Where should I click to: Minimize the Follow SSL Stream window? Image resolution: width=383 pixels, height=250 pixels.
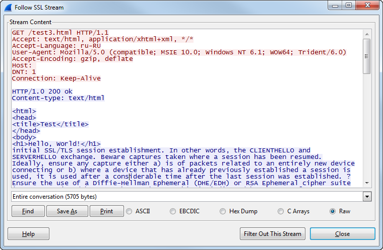click(335, 6)
